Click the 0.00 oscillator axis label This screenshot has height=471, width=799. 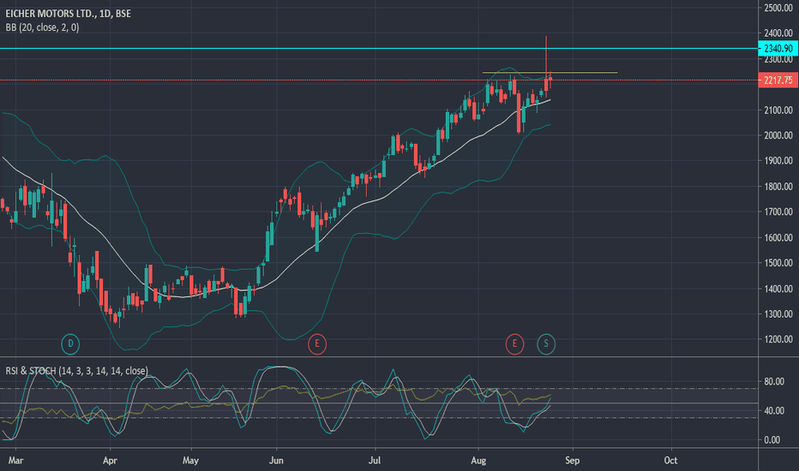coord(772,440)
